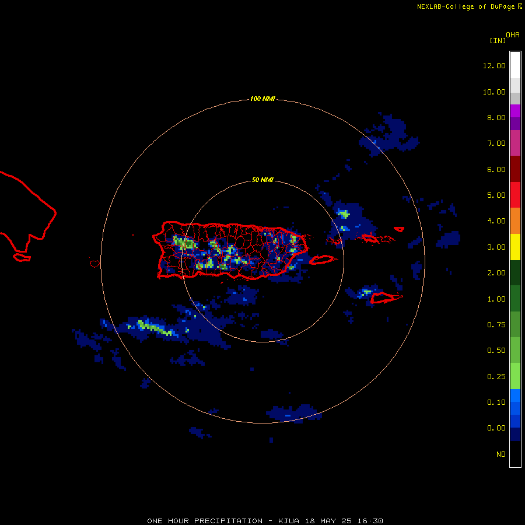Click the 8.00 legend value
The width and height of the screenshot is (525, 525).
point(496,117)
